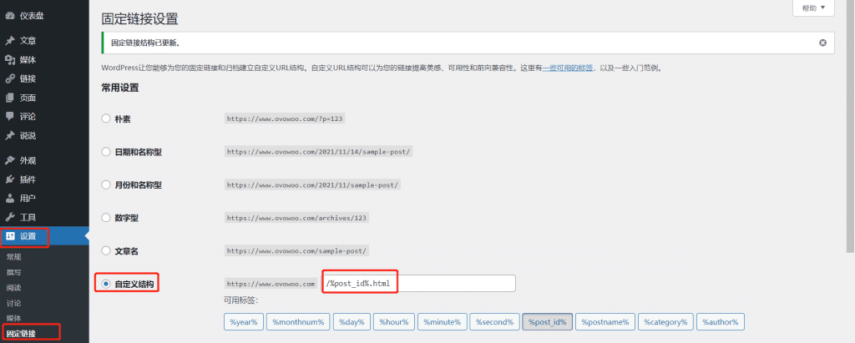This screenshot has height=343, width=855.
Task: Insert the %postname% tag button
Action: click(x=605, y=322)
